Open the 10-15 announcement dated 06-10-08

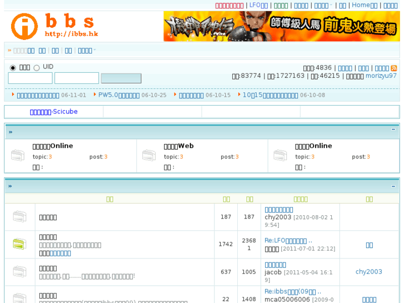[270, 95]
